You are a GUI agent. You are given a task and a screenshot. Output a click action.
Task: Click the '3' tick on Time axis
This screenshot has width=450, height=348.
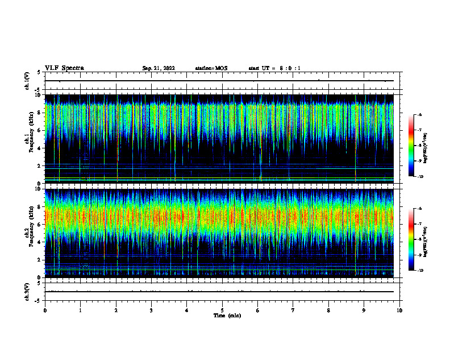(151, 310)
